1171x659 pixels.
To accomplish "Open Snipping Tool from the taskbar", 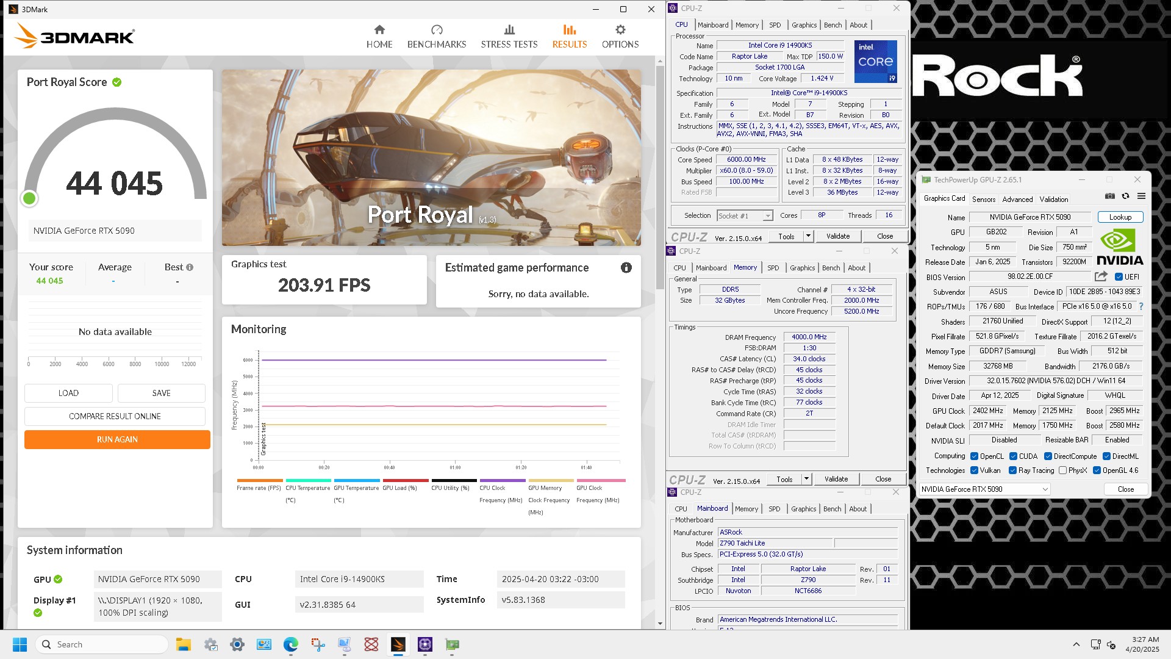I will (318, 644).
